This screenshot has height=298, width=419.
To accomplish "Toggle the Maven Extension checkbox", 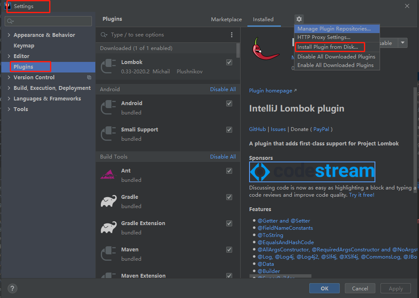I will 229,276.
